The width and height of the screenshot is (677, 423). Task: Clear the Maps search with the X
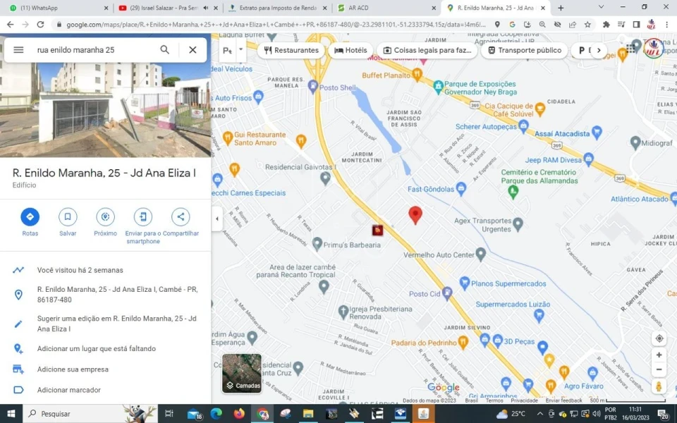(x=193, y=49)
